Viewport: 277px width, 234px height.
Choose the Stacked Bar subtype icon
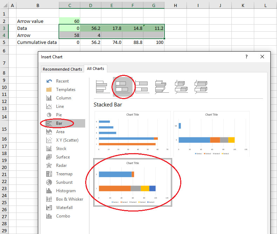pos(123,86)
